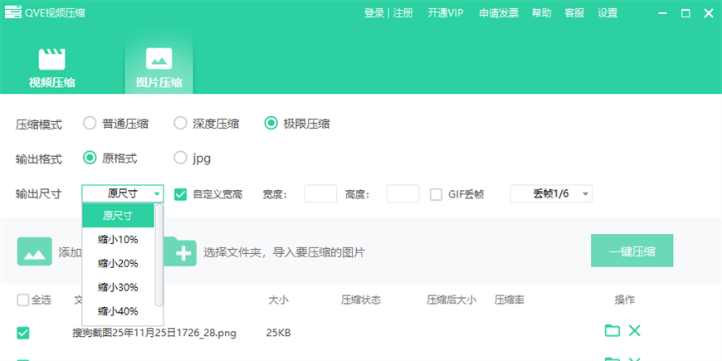Click the add image file icon
722x361 pixels.
[34, 251]
